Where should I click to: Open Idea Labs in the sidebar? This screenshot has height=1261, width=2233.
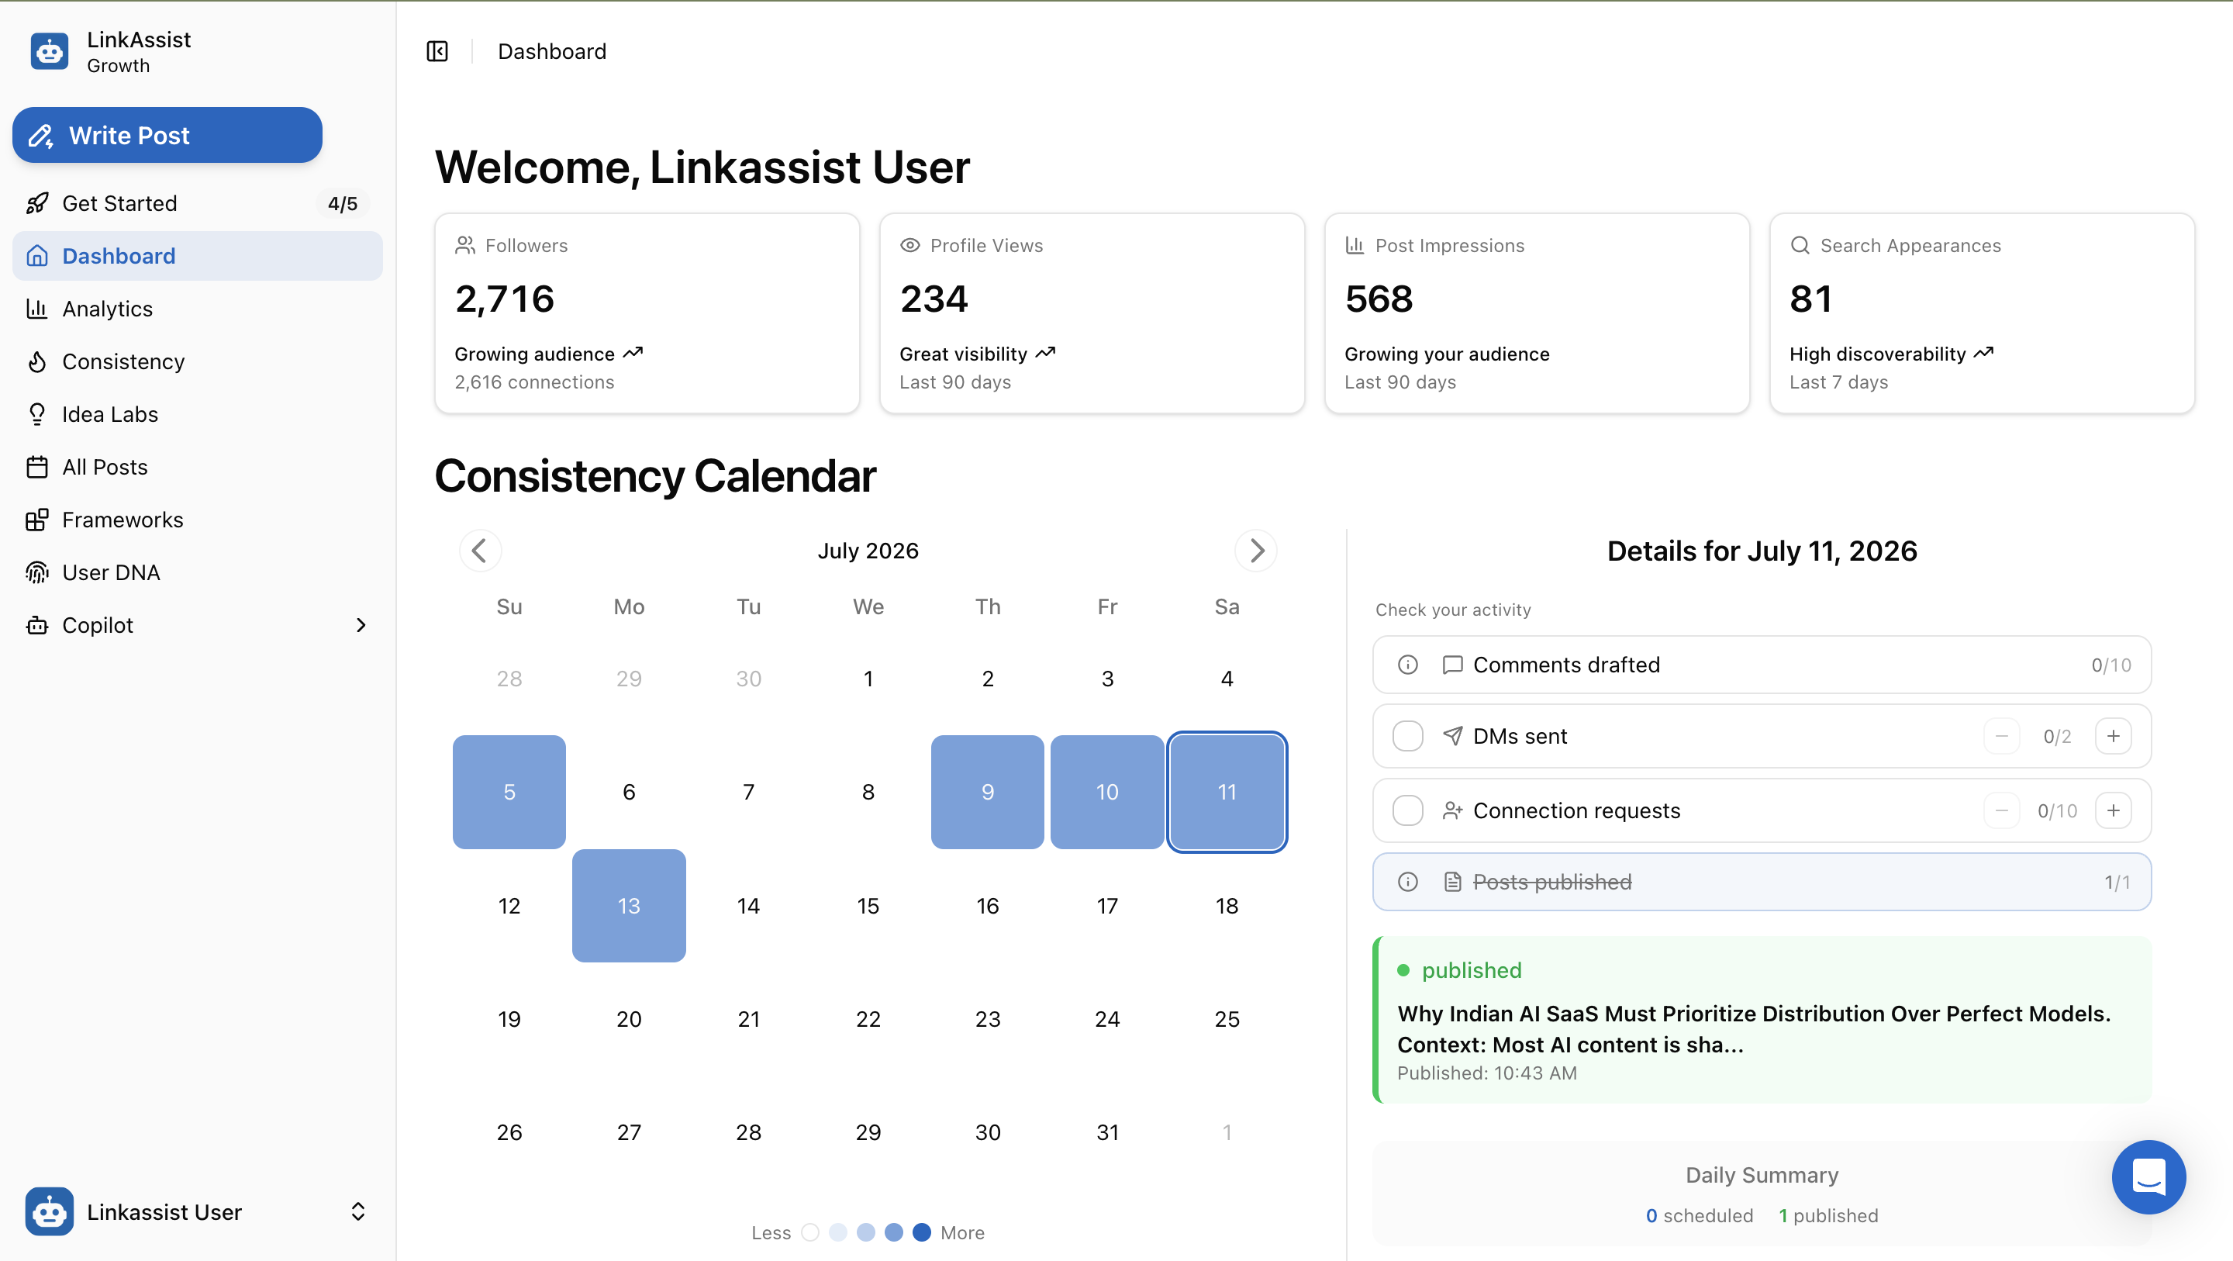click(197, 413)
